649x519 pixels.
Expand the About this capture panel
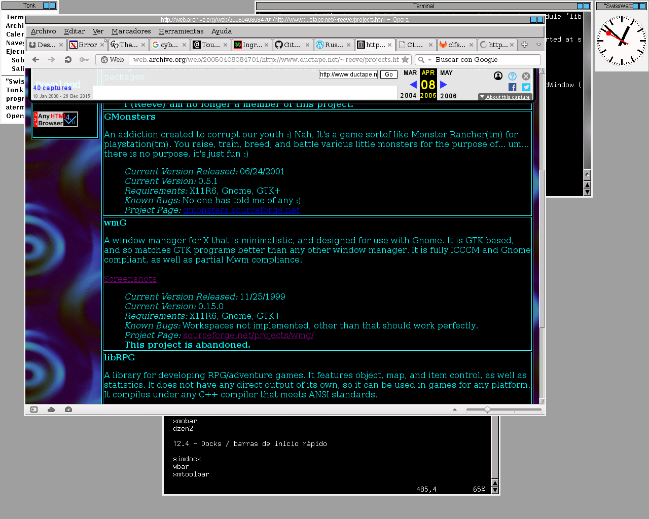click(504, 97)
